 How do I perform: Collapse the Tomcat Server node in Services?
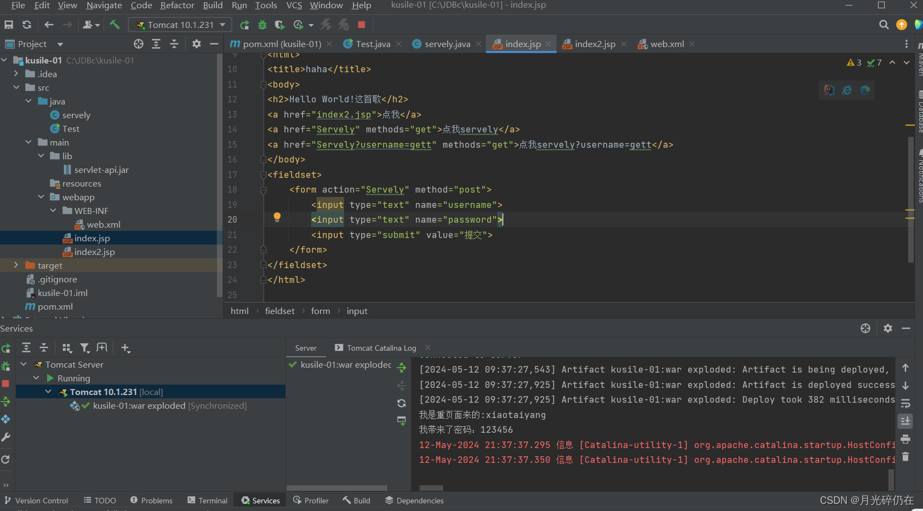24,364
